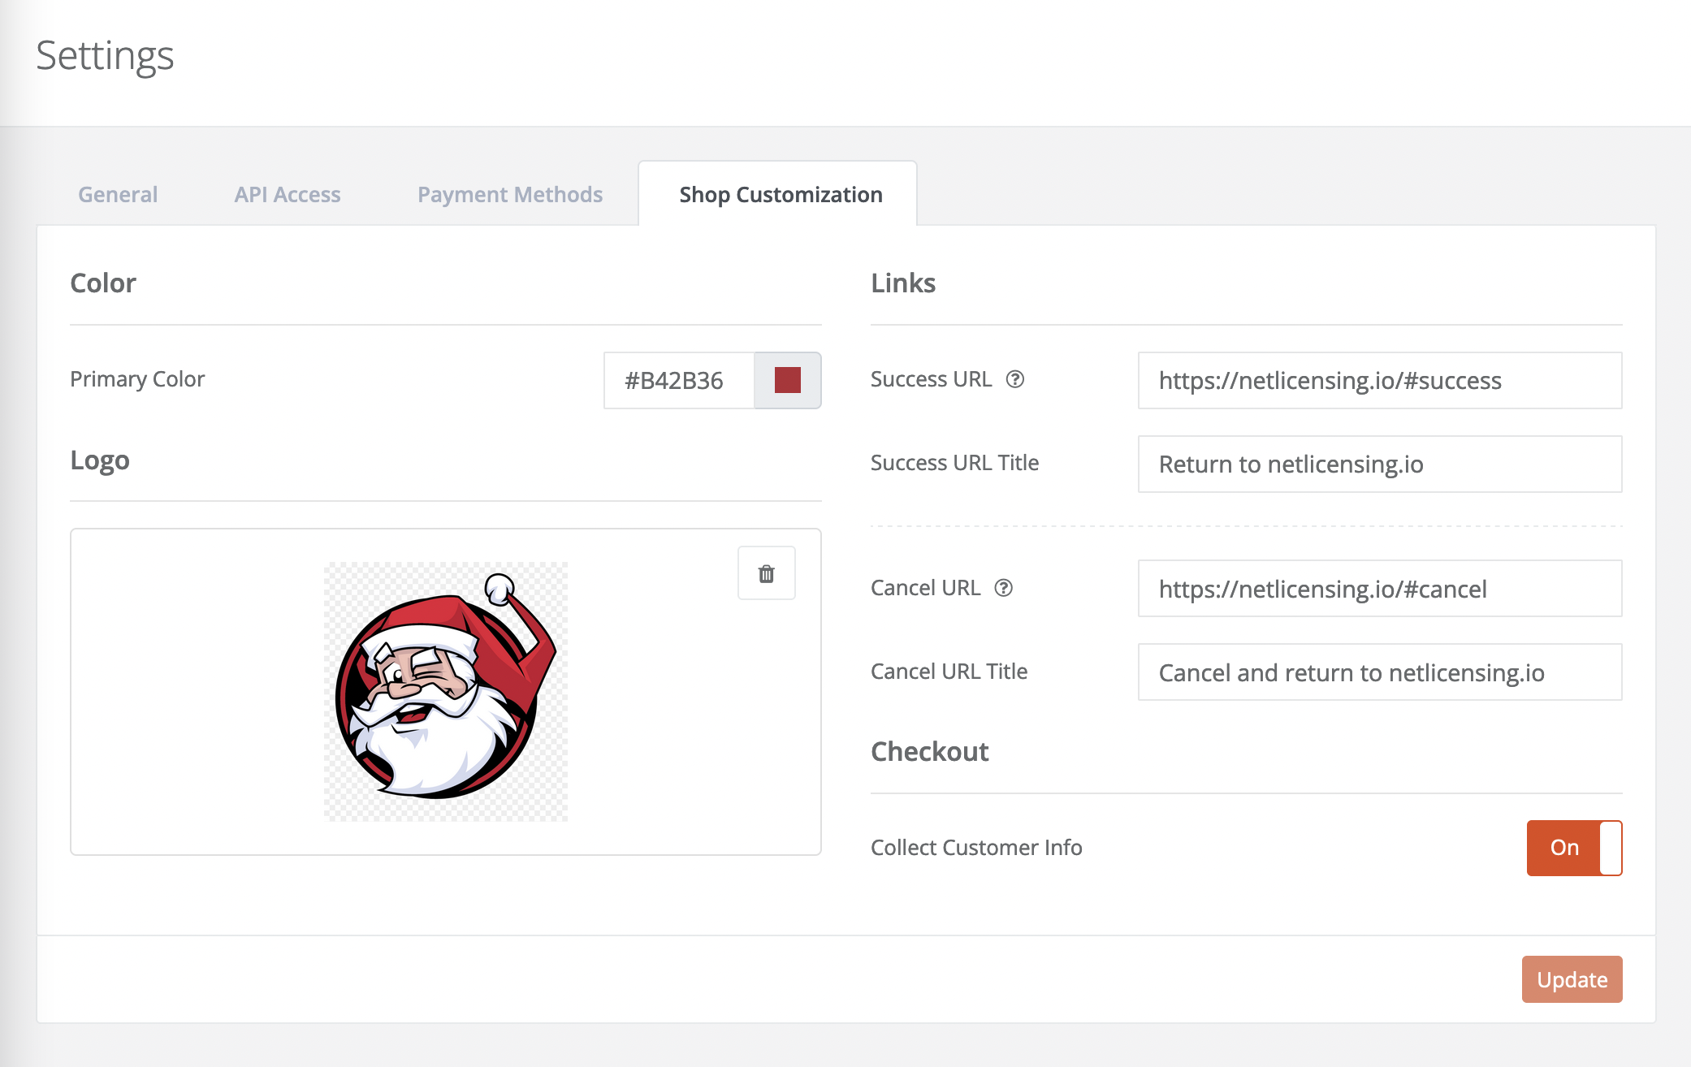Image resolution: width=1691 pixels, height=1067 pixels.
Task: Click the Update button
Action: [1572, 979]
